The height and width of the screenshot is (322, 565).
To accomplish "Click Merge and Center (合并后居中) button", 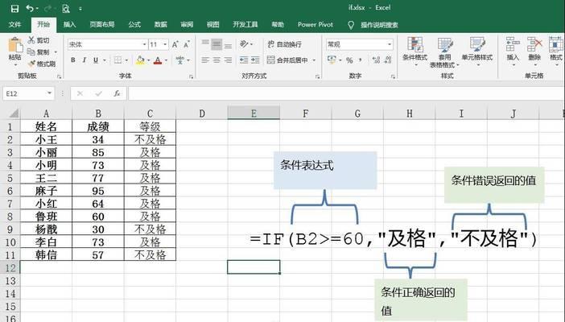I will [x=287, y=60].
